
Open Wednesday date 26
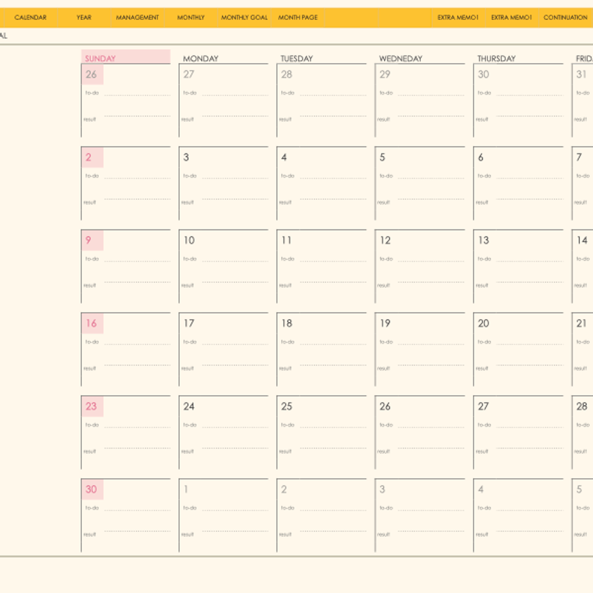click(x=385, y=407)
